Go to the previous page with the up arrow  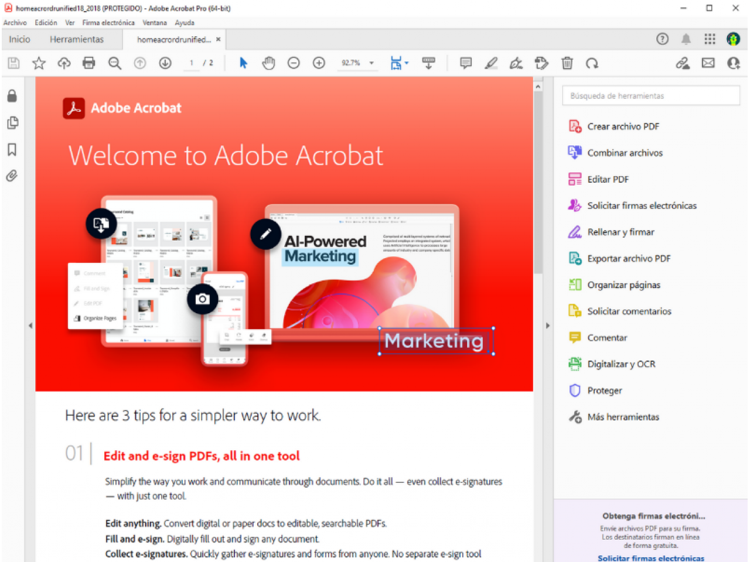pos(140,63)
